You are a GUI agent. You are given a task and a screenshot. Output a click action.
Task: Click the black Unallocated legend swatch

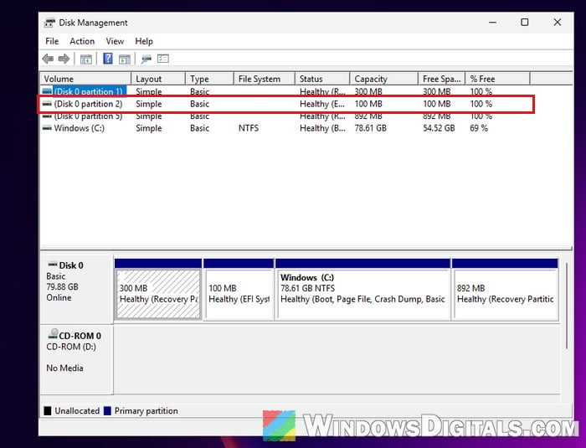48,410
